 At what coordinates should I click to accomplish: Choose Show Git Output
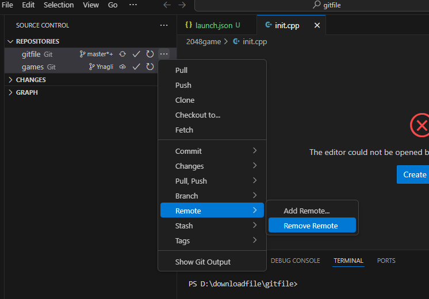212,262
